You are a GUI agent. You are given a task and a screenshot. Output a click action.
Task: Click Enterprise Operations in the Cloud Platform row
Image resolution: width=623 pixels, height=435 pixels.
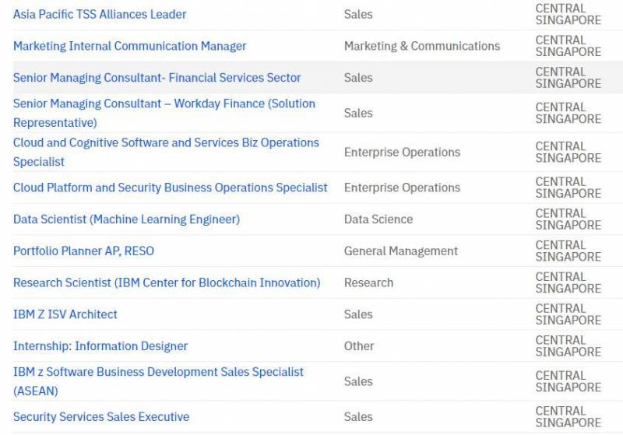coord(402,188)
